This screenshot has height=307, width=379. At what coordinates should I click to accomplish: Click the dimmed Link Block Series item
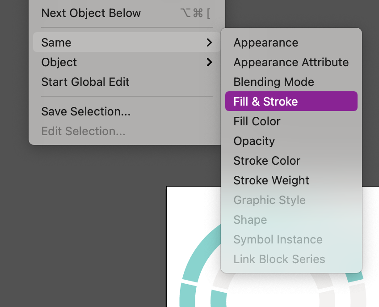pos(279,259)
